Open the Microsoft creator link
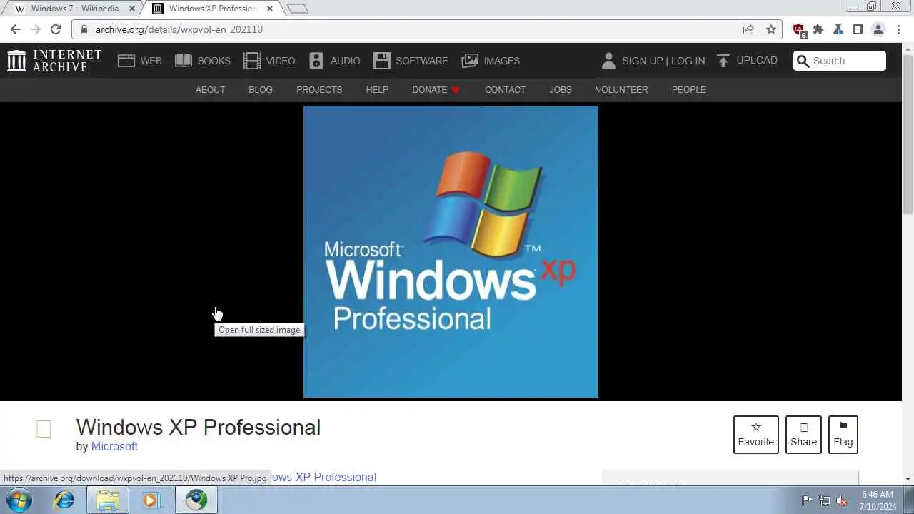This screenshot has width=914, height=514. coord(114,446)
